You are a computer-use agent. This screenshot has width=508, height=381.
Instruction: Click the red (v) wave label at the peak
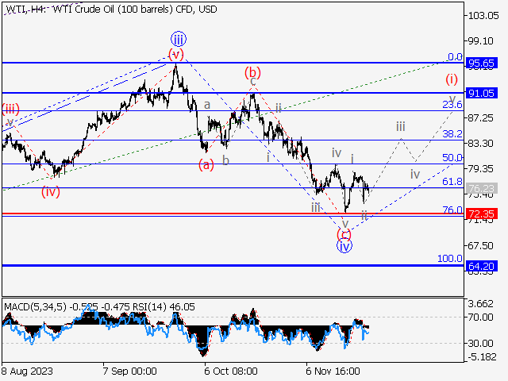pos(176,54)
